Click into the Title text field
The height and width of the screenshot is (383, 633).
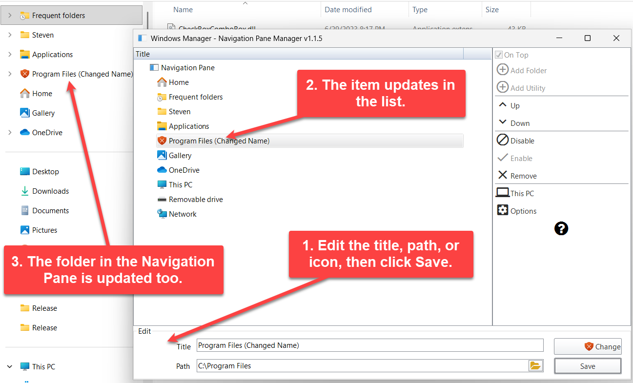click(x=370, y=345)
